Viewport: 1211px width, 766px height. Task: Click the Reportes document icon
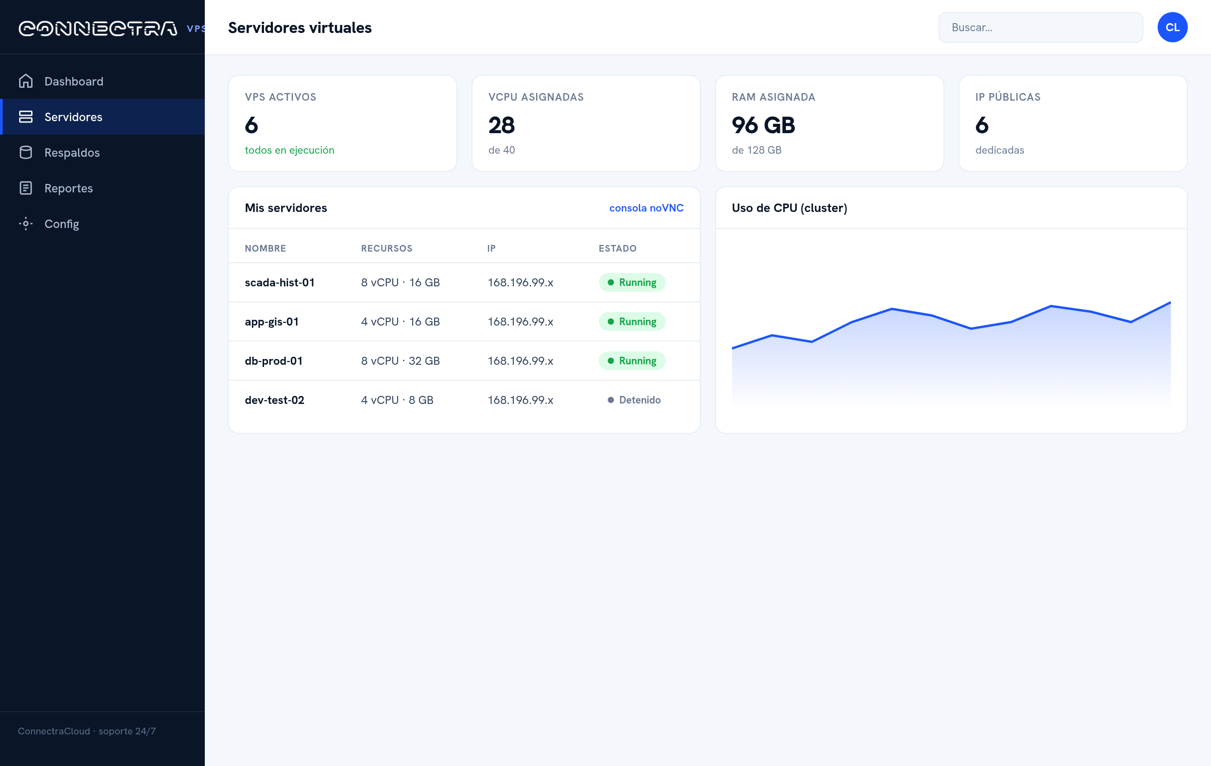coord(26,188)
